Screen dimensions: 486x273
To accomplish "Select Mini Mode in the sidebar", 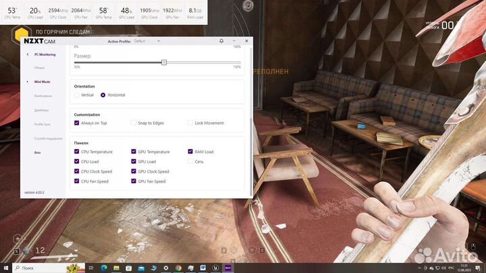I will [x=42, y=82].
